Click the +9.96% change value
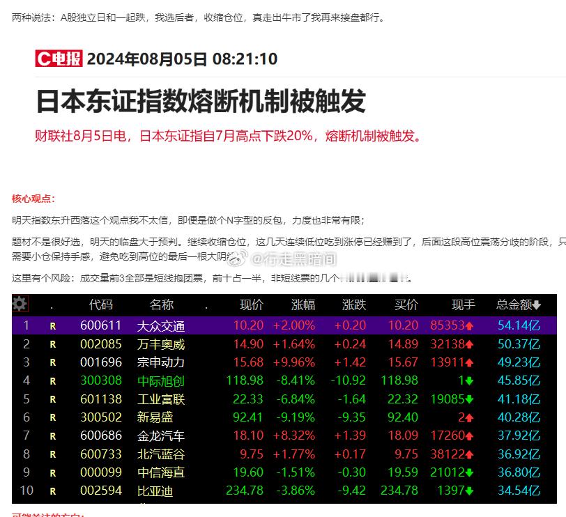 [294, 362]
